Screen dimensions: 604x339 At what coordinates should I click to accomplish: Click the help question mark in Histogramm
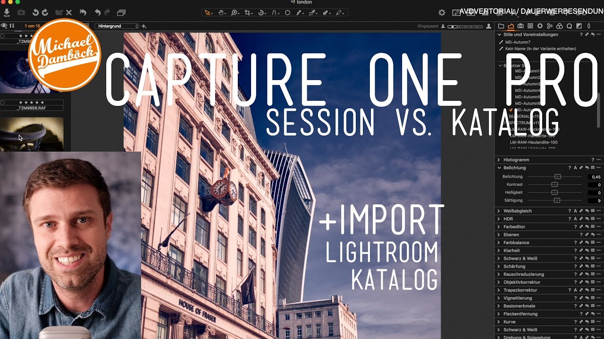point(593,160)
